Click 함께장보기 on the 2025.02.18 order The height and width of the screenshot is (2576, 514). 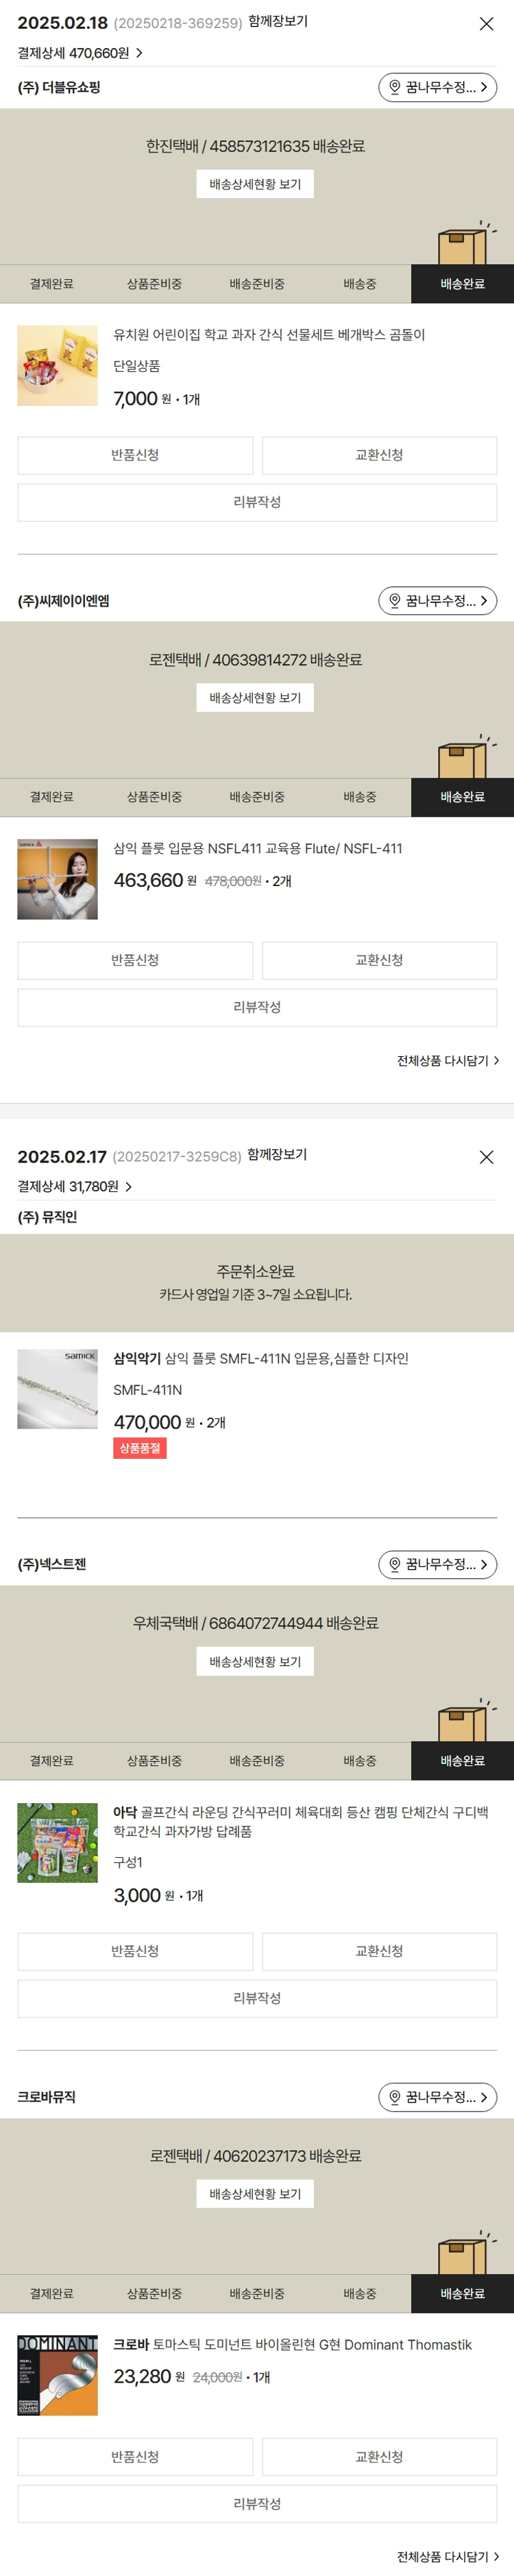coord(277,22)
